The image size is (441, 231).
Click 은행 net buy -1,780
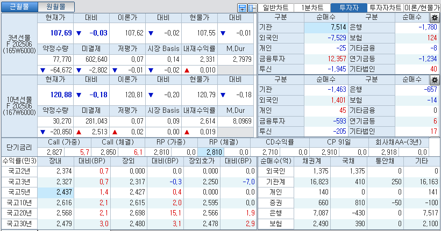pyautogui.click(x=428, y=27)
